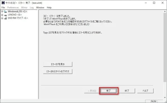Select LENOVO <D:> in the tree
The width and height of the screenshot is (167, 103).
click(15, 15)
